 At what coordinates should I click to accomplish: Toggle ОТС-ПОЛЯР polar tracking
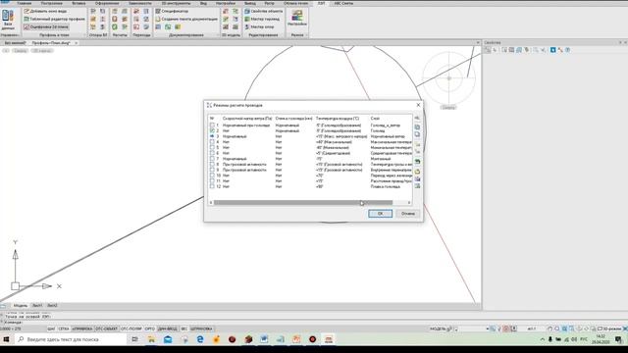click(x=131, y=328)
